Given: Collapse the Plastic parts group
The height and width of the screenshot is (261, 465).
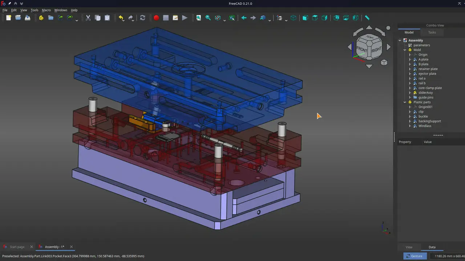Looking at the screenshot, I should click(405, 102).
